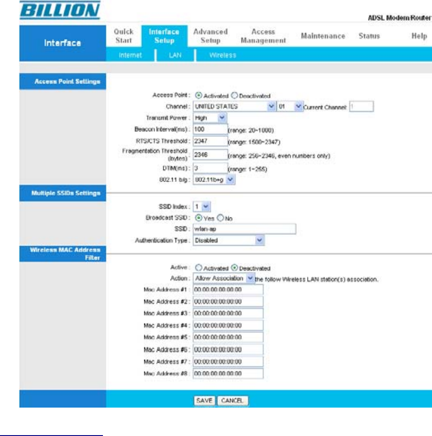Open the Status tab
This screenshot has height=436, width=432.
click(369, 36)
